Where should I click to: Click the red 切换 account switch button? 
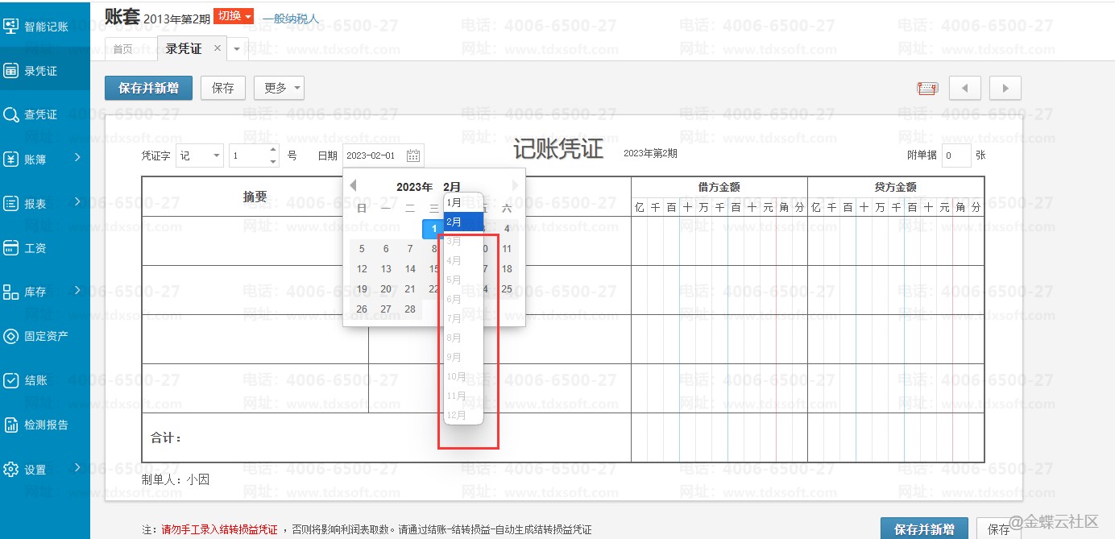(234, 17)
